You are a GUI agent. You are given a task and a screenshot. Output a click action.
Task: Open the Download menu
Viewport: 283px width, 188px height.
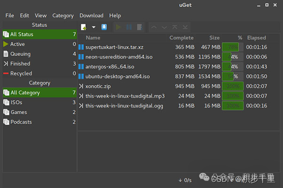click(92, 16)
